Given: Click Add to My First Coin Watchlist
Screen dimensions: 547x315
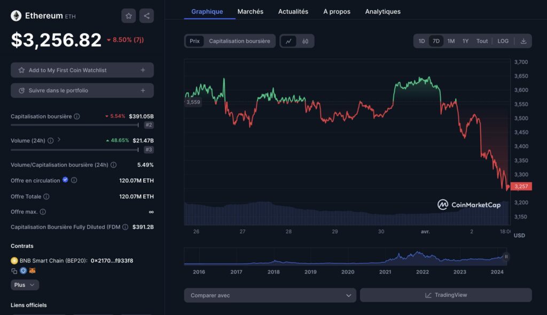Looking at the screenshot, I should click(82, 70).
